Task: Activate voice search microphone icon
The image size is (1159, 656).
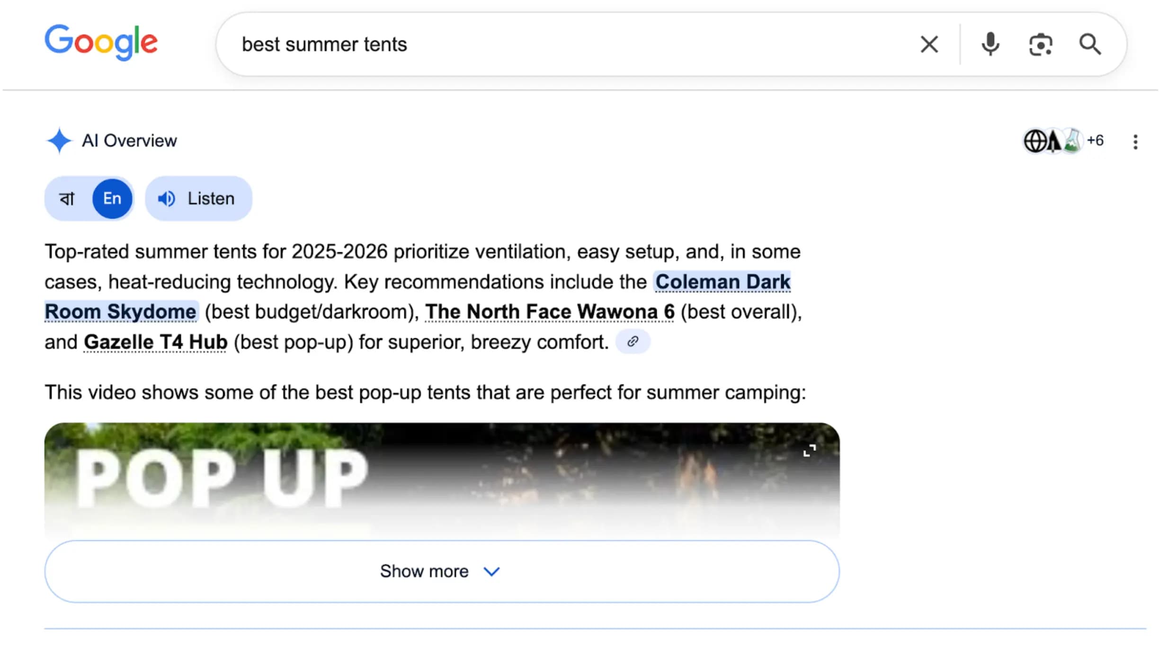Action: point(990,44)
